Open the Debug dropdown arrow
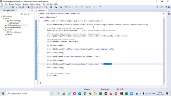This screenshot has height=96, width=171. (x=49, y=7)
